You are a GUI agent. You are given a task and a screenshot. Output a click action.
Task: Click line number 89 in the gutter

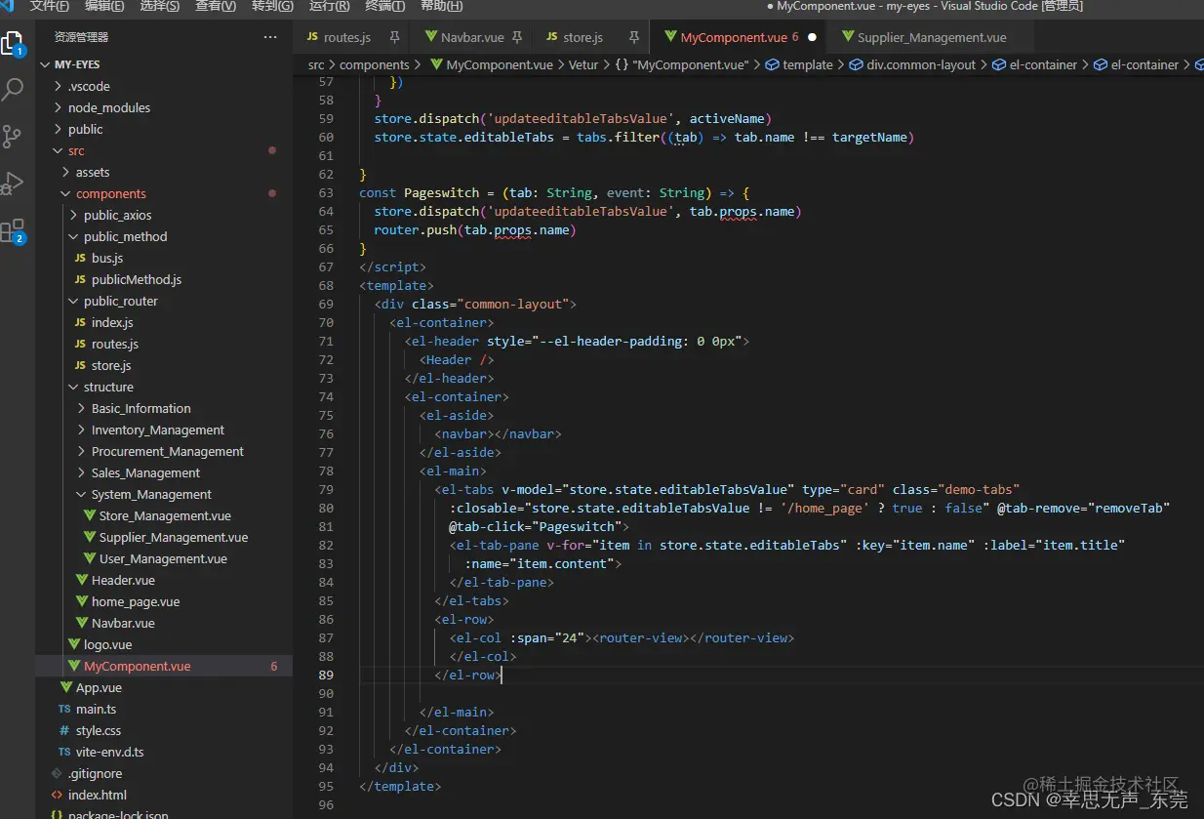click(x=326, y=675)
